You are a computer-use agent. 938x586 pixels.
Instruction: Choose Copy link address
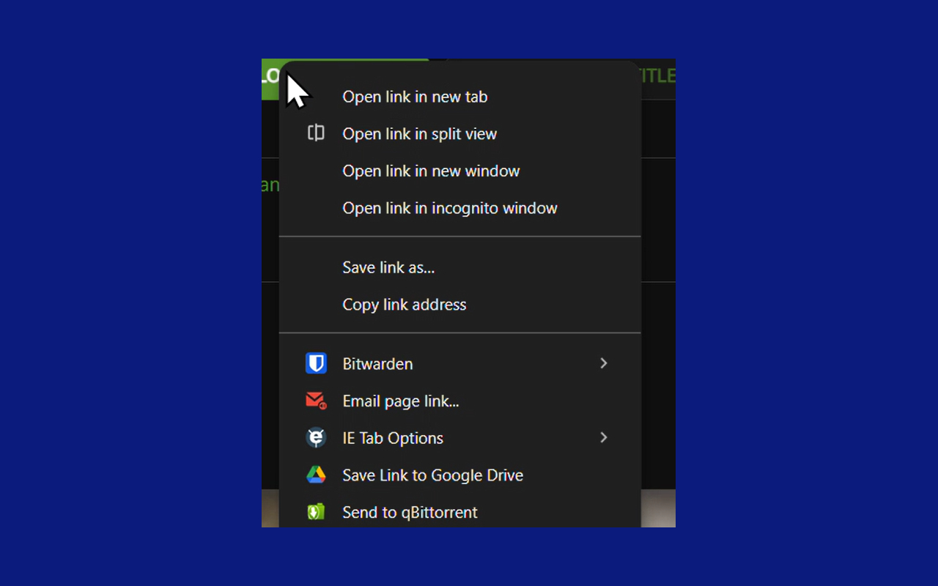point(460,305)
